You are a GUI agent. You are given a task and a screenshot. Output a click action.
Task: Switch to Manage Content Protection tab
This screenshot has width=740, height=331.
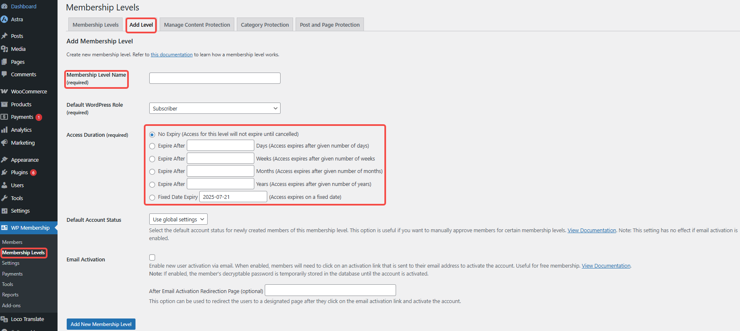[x=197, y=25]
